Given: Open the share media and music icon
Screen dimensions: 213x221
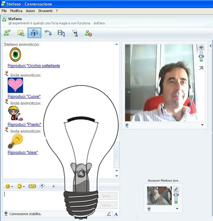Looking at the screenshot, I should click(x=61, y=33).
